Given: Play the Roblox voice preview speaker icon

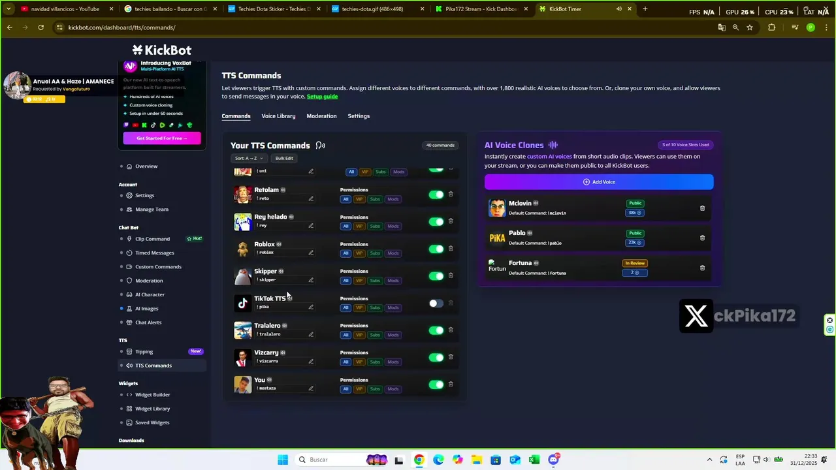Looking at the screenshot, I should point(279,244).
